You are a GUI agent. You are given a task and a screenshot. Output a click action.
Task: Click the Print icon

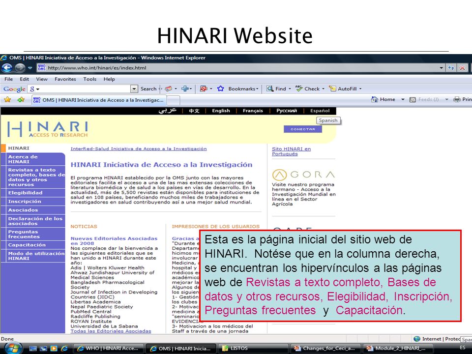coord(457,99)
